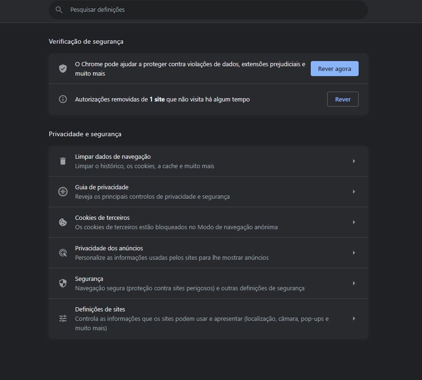Click the sliders icon for Definições de sites
This screenshot has width=422, height=380.
point(62,318)
